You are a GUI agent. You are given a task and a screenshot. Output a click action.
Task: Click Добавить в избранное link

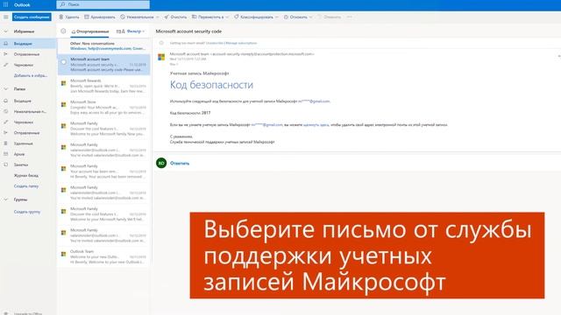click(31, 76)
